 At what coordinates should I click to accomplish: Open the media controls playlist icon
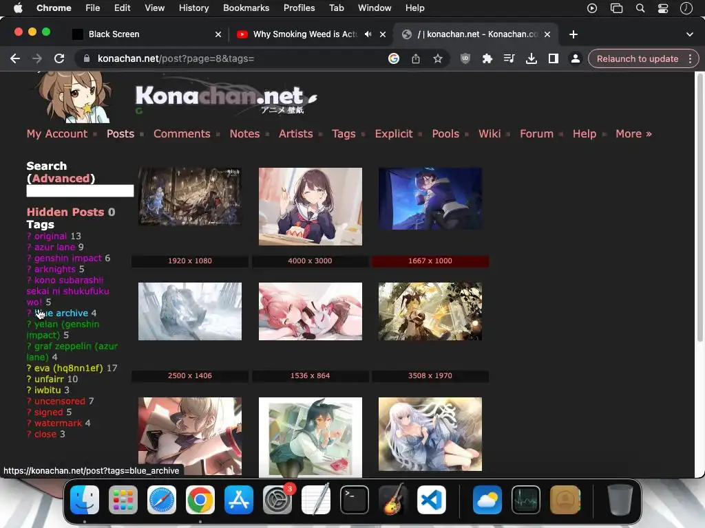[x=509, y=59]
